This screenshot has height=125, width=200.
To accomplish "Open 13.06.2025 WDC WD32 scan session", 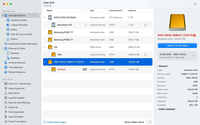I will click(x=177, y=56).
